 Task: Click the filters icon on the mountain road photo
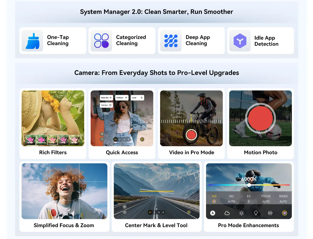[189, 212]
